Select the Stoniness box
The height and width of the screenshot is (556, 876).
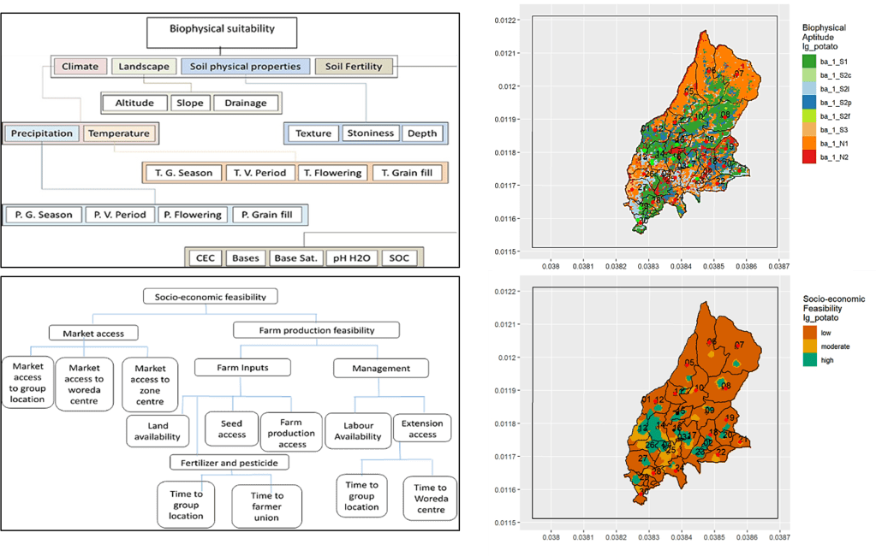(370, 133)
